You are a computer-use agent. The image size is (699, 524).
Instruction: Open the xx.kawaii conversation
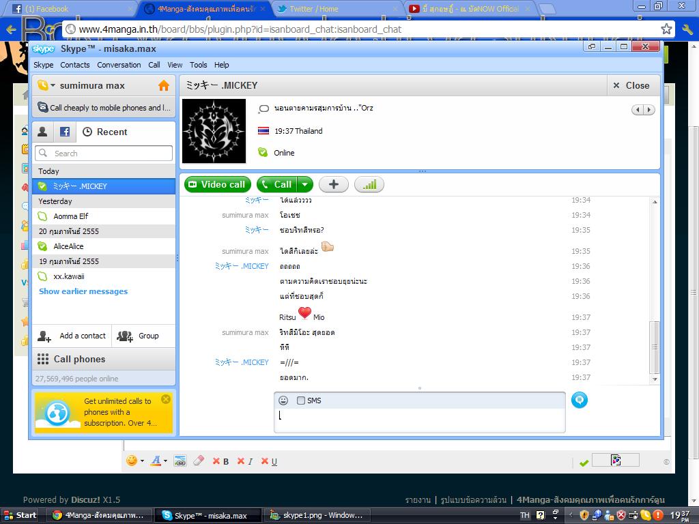click(104, 276)
